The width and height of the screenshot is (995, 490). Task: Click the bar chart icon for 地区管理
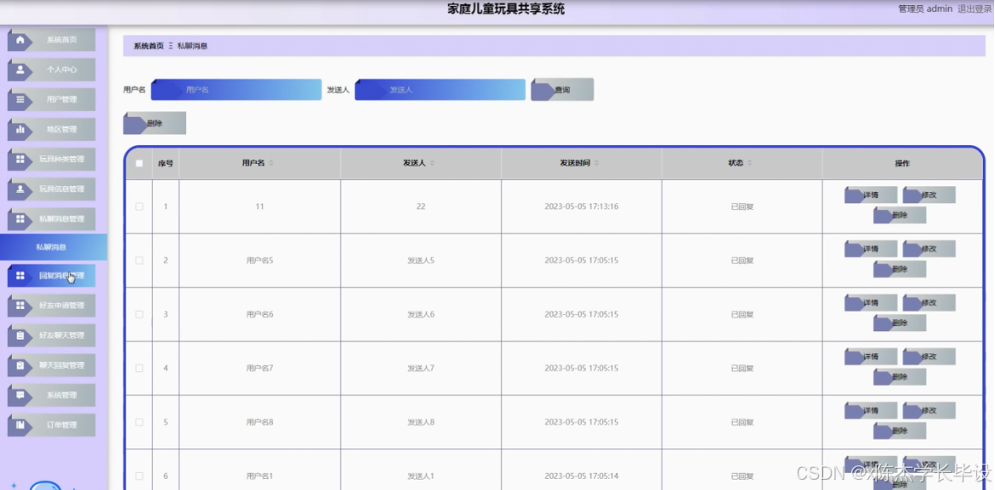click(x=20, y=129)
